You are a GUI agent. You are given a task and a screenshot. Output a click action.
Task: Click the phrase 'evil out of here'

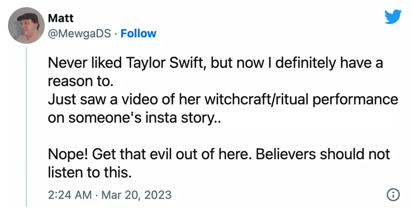tap(204, 154)
